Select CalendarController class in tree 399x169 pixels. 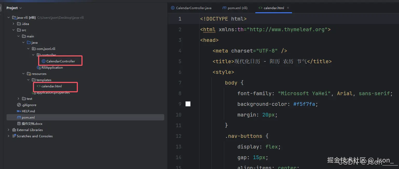coord(61,61)
